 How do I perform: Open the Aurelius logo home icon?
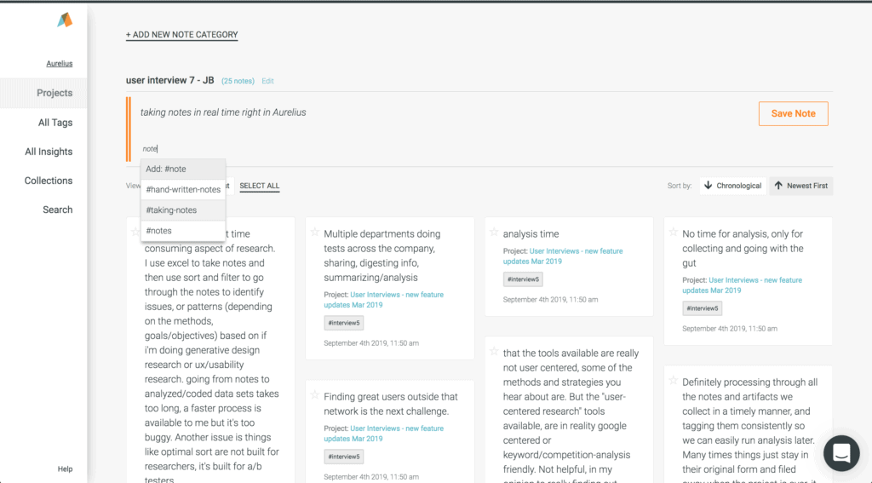click(65, 20)
